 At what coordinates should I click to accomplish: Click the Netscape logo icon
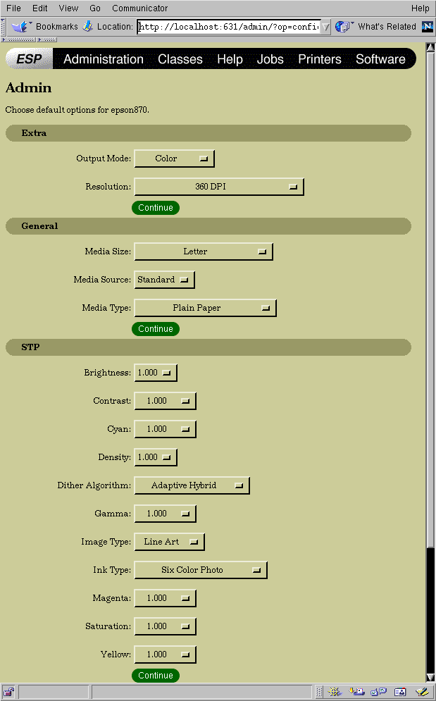428,27
